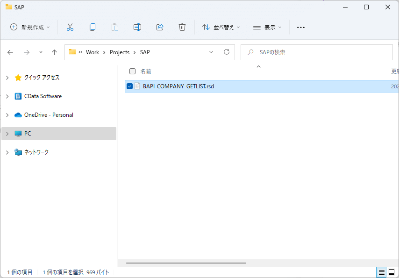Click the Projects breadcrumb in address bar
This screenshot has height=278, width=399.
(120, 52)
